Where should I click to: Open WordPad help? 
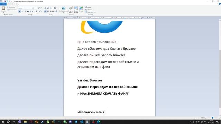220,4
